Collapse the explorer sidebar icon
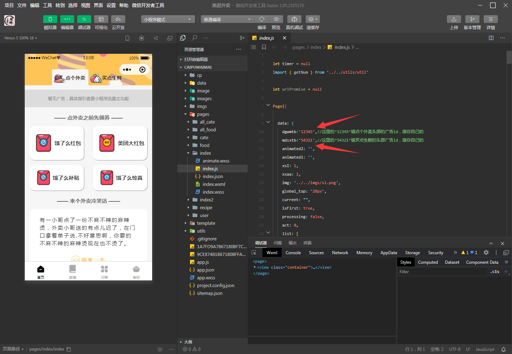The width and height of the screenshot is (512, 354). click(x=242, y=38)
